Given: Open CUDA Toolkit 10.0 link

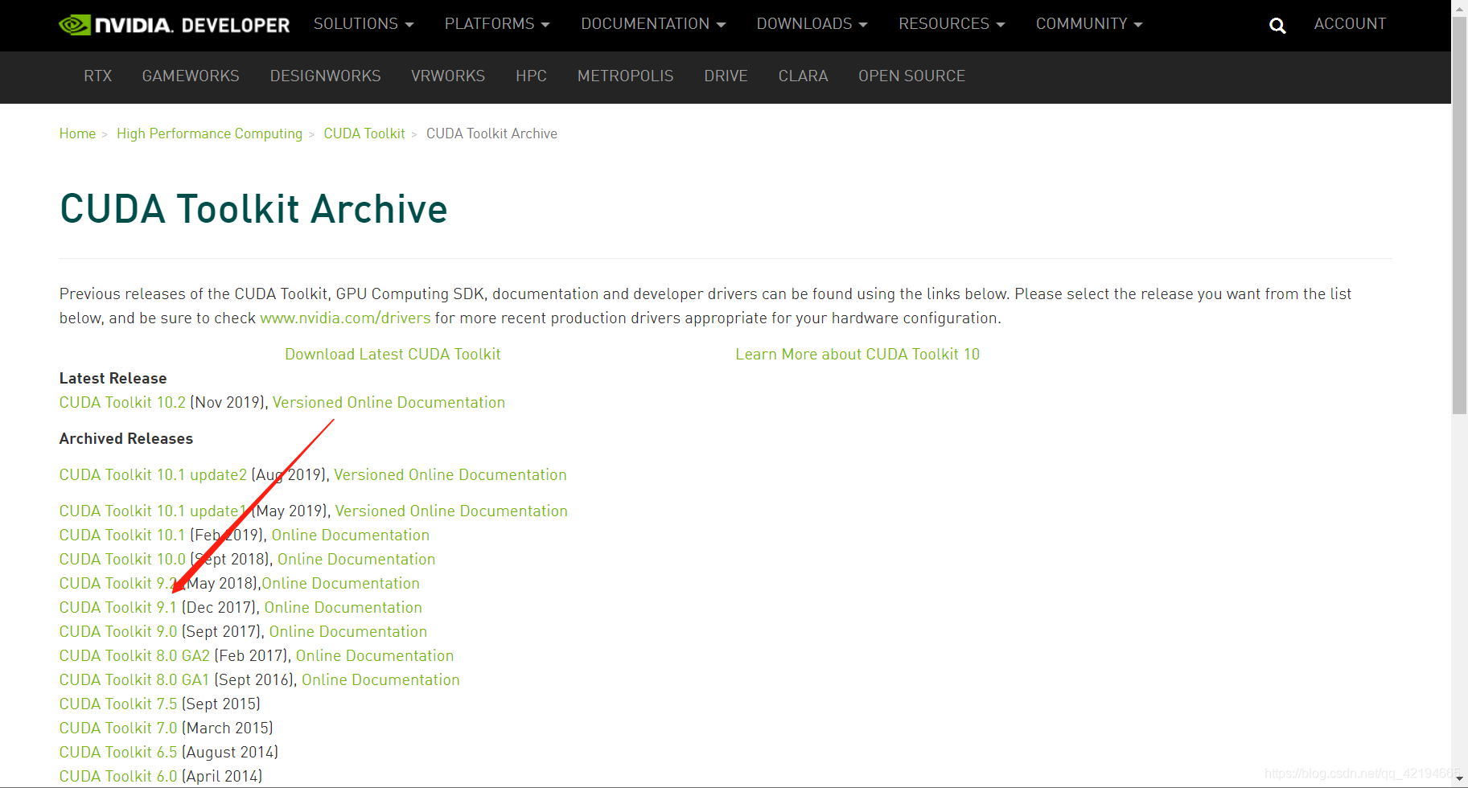Looking at the screenshot, I should [x=122, y=559].
